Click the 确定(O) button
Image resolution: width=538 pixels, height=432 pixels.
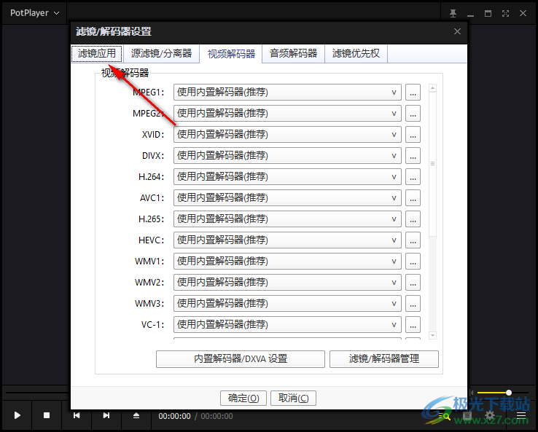pyautogui.click(x=243, y=398)
